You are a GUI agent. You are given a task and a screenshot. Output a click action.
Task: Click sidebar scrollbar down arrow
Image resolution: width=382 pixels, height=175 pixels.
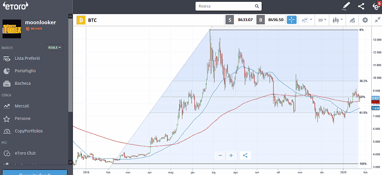point(70,162)
